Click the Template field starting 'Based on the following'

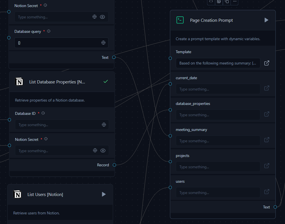[x=218, y=63]
